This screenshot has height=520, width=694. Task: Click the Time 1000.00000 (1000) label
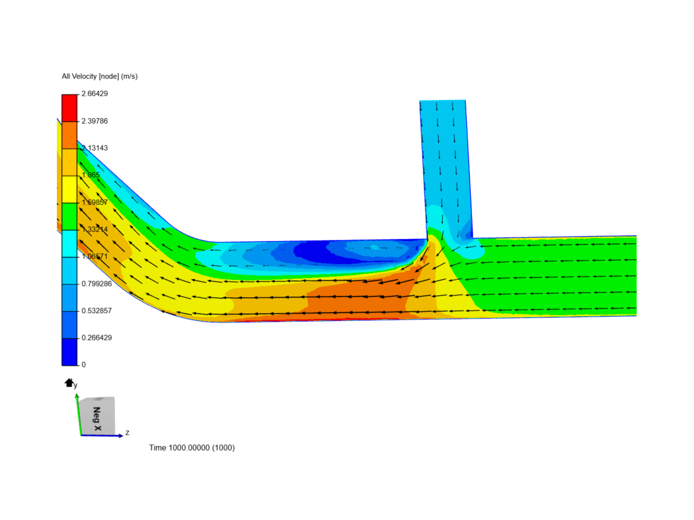(192, 447)
